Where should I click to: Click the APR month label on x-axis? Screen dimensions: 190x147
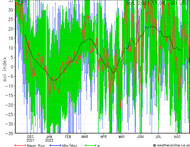[x=103, y=137]
